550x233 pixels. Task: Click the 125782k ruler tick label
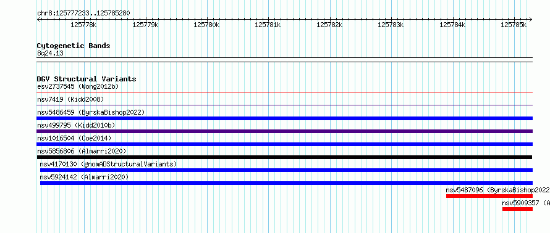[330, 25]
